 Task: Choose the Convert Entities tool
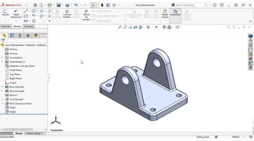(67, 14)
